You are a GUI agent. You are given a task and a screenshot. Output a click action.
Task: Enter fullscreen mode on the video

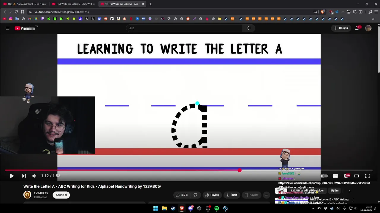pyautogui.click(x=367, y=176)
